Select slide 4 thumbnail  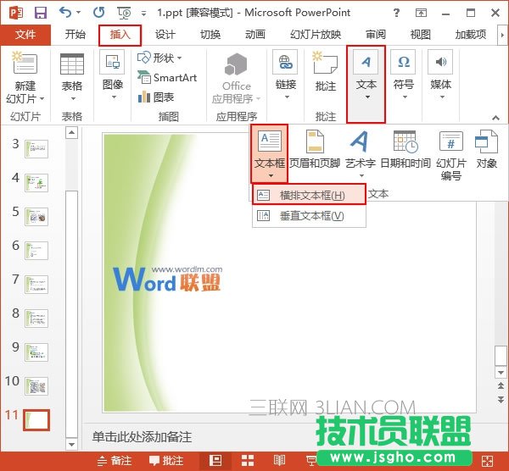[36, 183]
